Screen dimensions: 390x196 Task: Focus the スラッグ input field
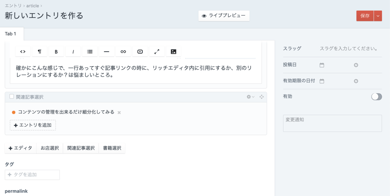pyautogui.click(x=349, y=49)
